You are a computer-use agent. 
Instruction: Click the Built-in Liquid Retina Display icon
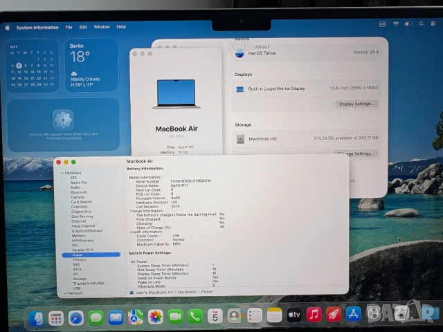[x=240, y=89]
